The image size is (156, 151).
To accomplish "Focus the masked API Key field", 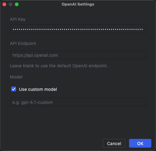I will pyautogui.click(x=78, y=29).
